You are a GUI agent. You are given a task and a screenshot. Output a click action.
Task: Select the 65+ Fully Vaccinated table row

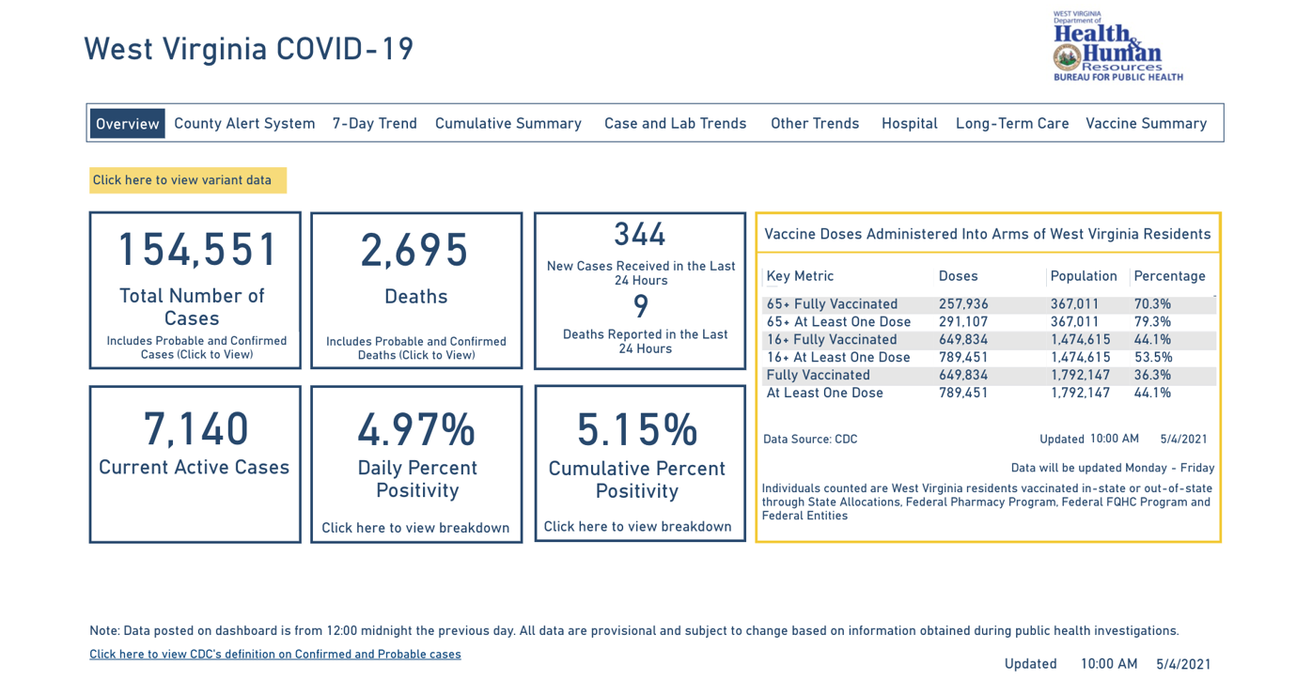tap(989, 304)
